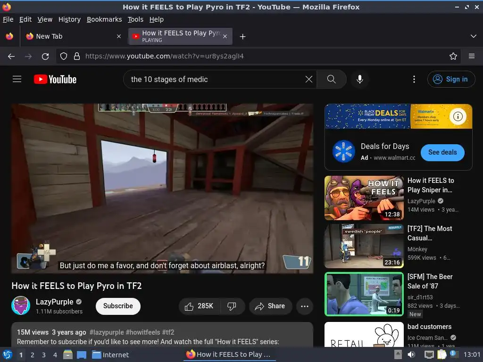Bookmark this page with the star icon

pos(453,56)
